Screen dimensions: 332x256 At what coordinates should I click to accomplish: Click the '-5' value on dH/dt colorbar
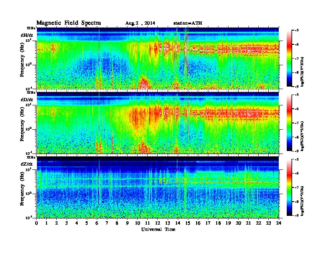[x=297, y=31]
